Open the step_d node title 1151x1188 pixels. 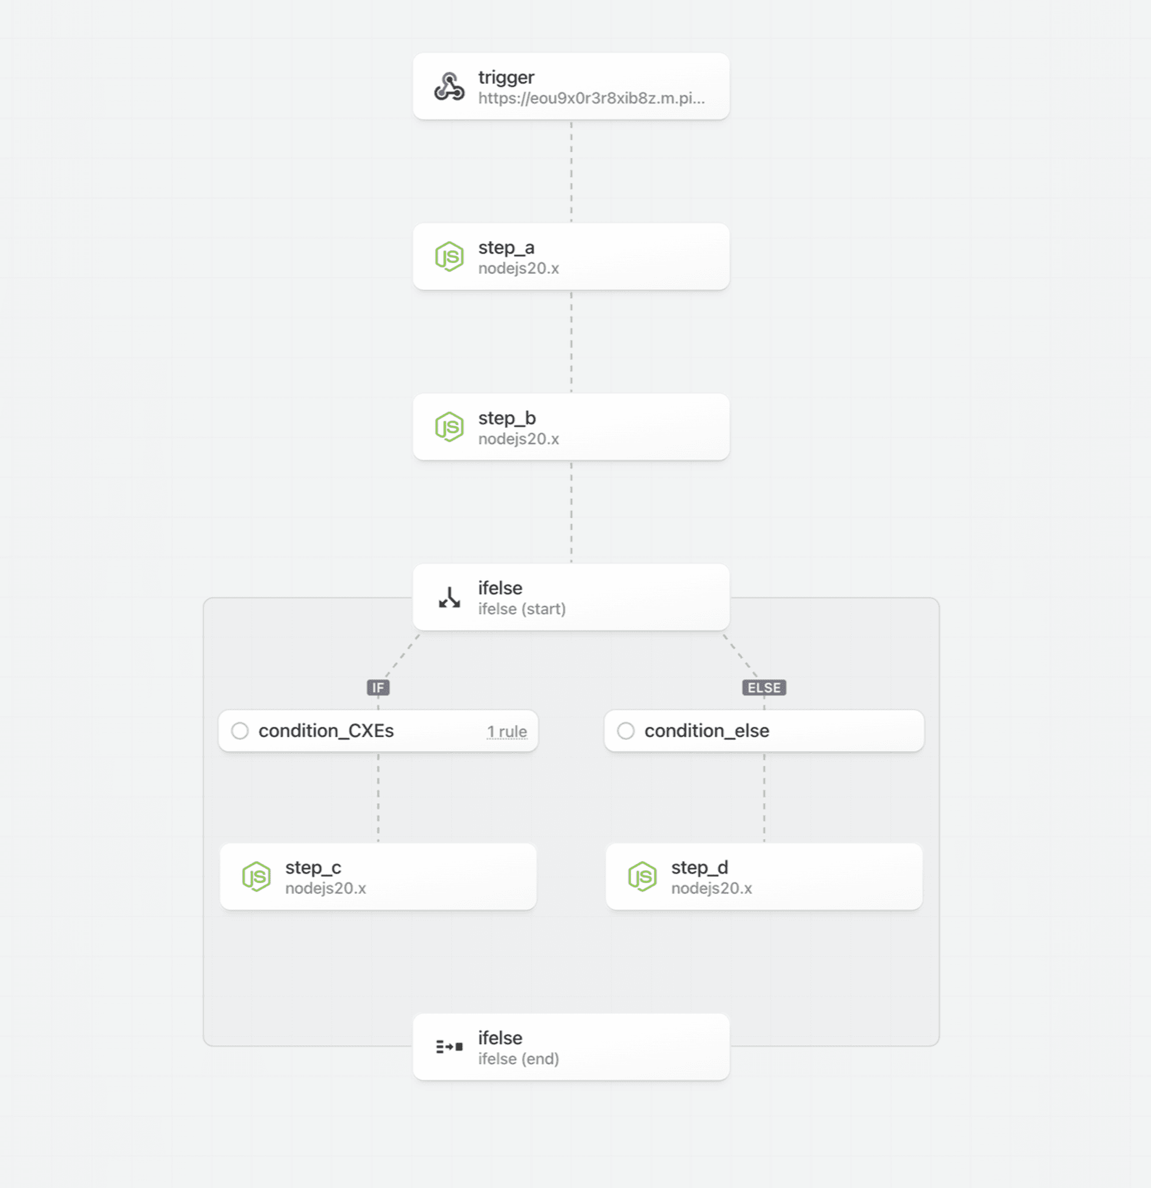[699, 868]
